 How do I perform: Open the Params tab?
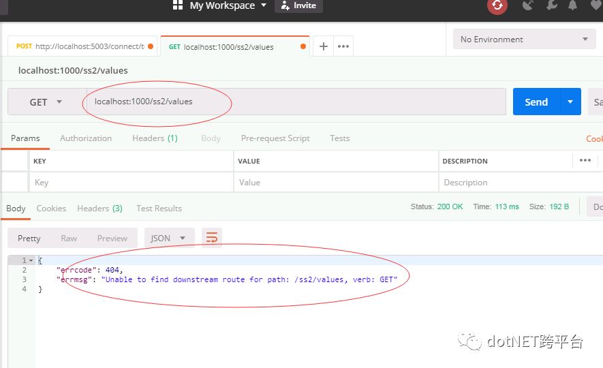pos(25,138)
